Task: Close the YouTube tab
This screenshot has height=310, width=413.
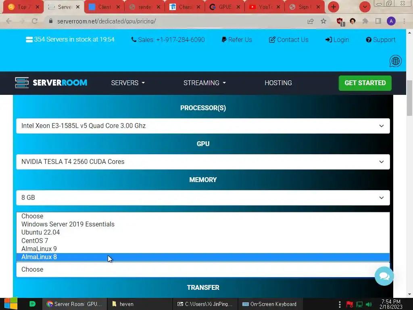Action: click(278, 7)
